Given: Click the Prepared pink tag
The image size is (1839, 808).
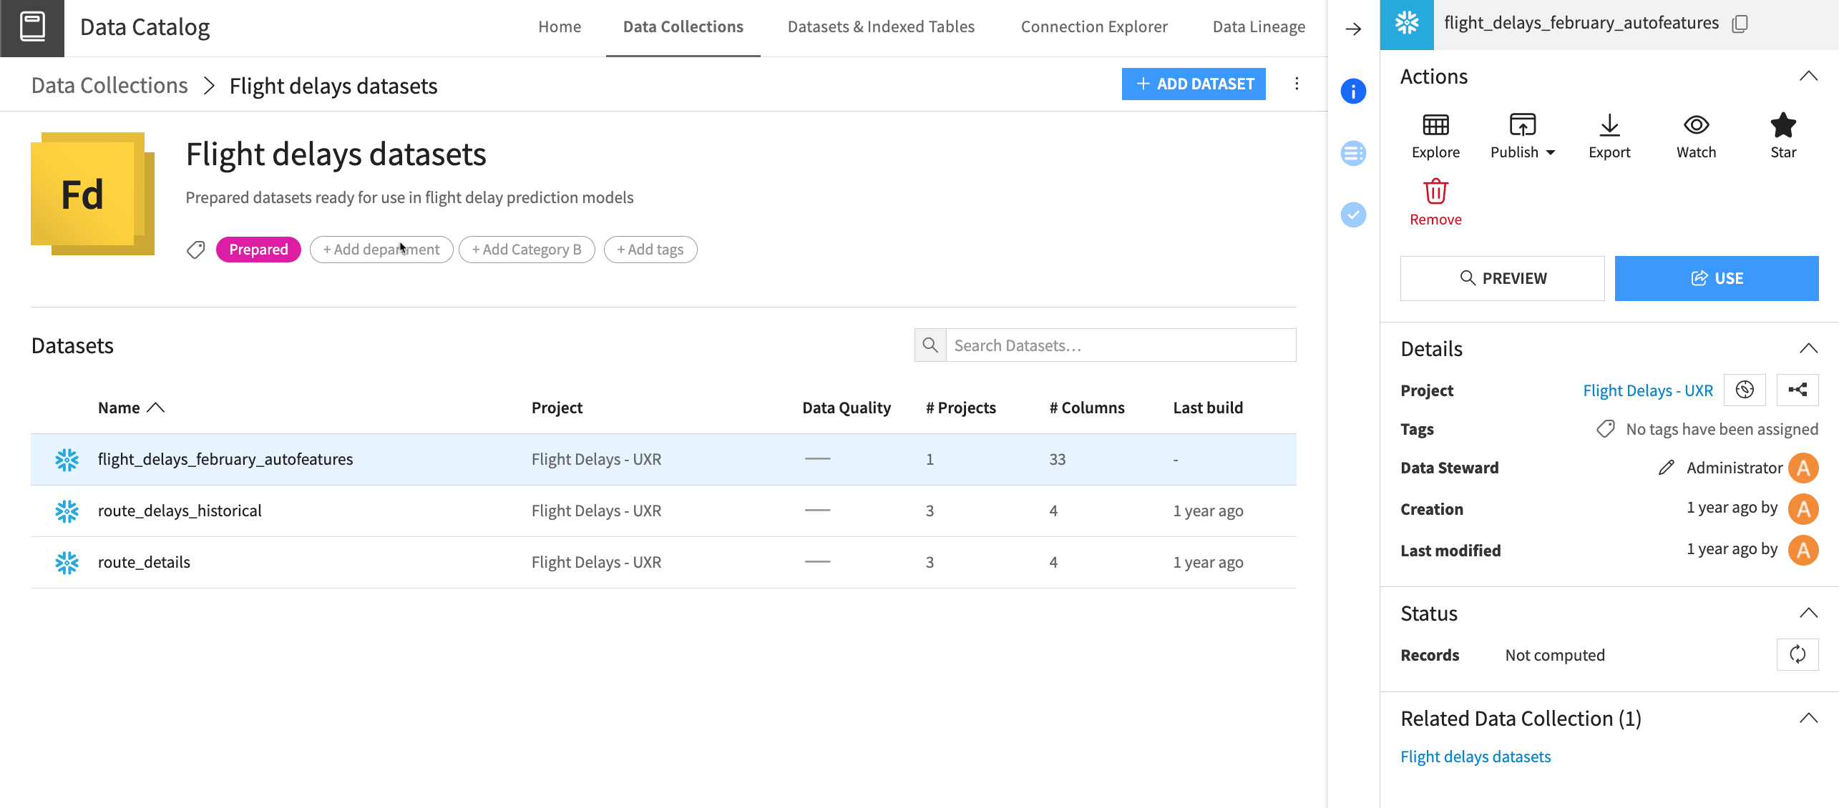Looking at the screenshot, I should tap(258, 250).
